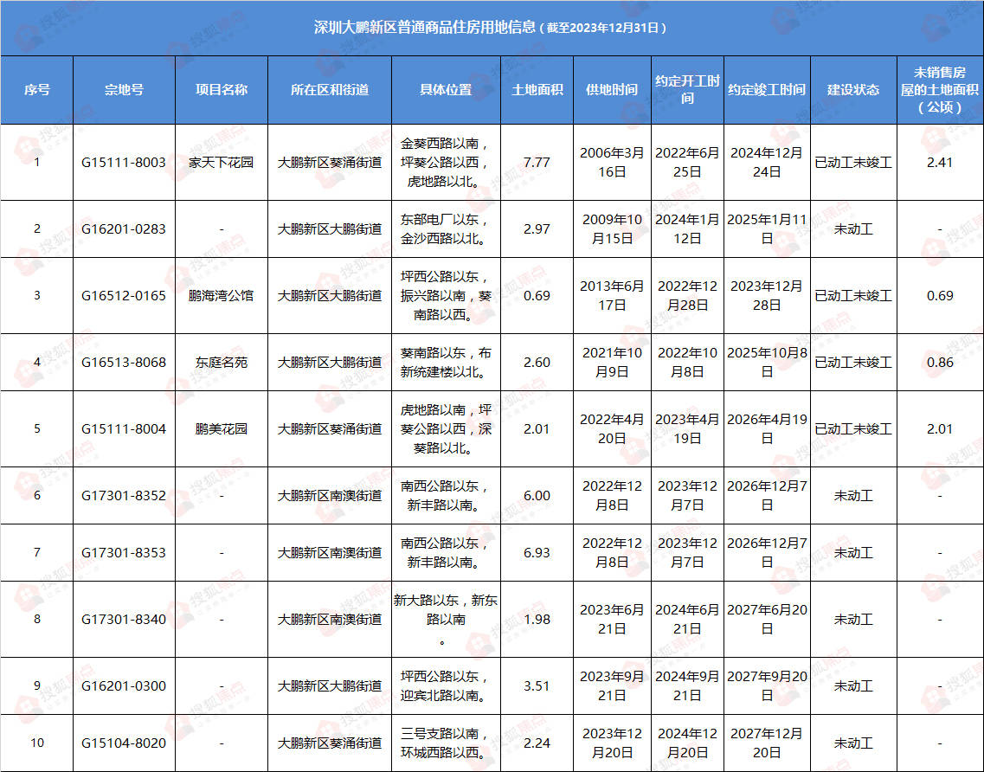Click completion date 2027年12月20日
984x772 pixels.
pos(767,743)
